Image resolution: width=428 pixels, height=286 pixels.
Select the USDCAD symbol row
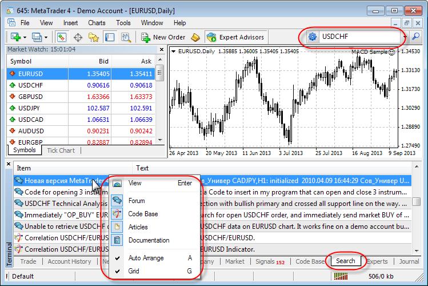point(81,120)
